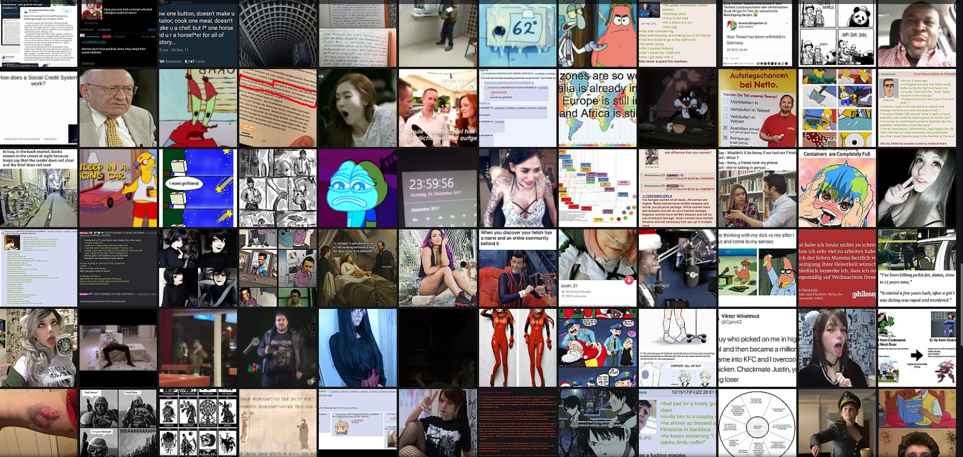Open the 'Leah, 21' profile thumbnail
Viewport: 963px width, 457px height.
(x=597, y=268)
